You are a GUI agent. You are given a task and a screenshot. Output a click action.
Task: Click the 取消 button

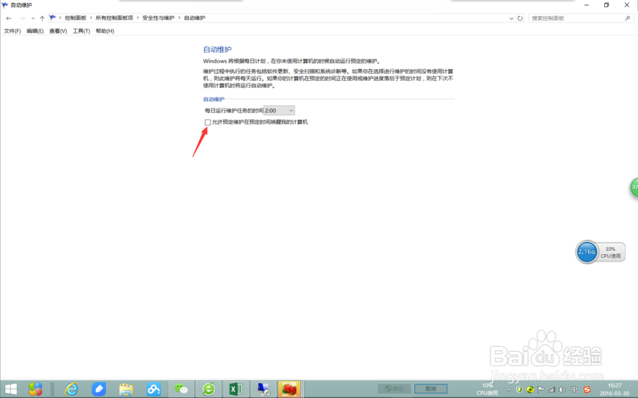[x=431, y=388]
